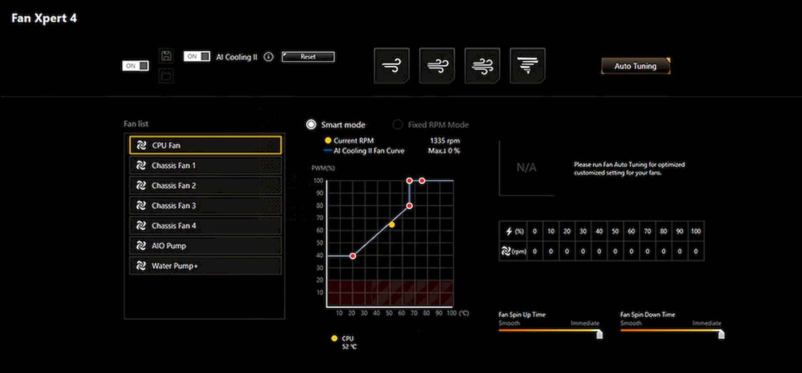The image size is (802, 373).
Task: Click the fan icon next to AIO Pump
Action: coord(141,245)
